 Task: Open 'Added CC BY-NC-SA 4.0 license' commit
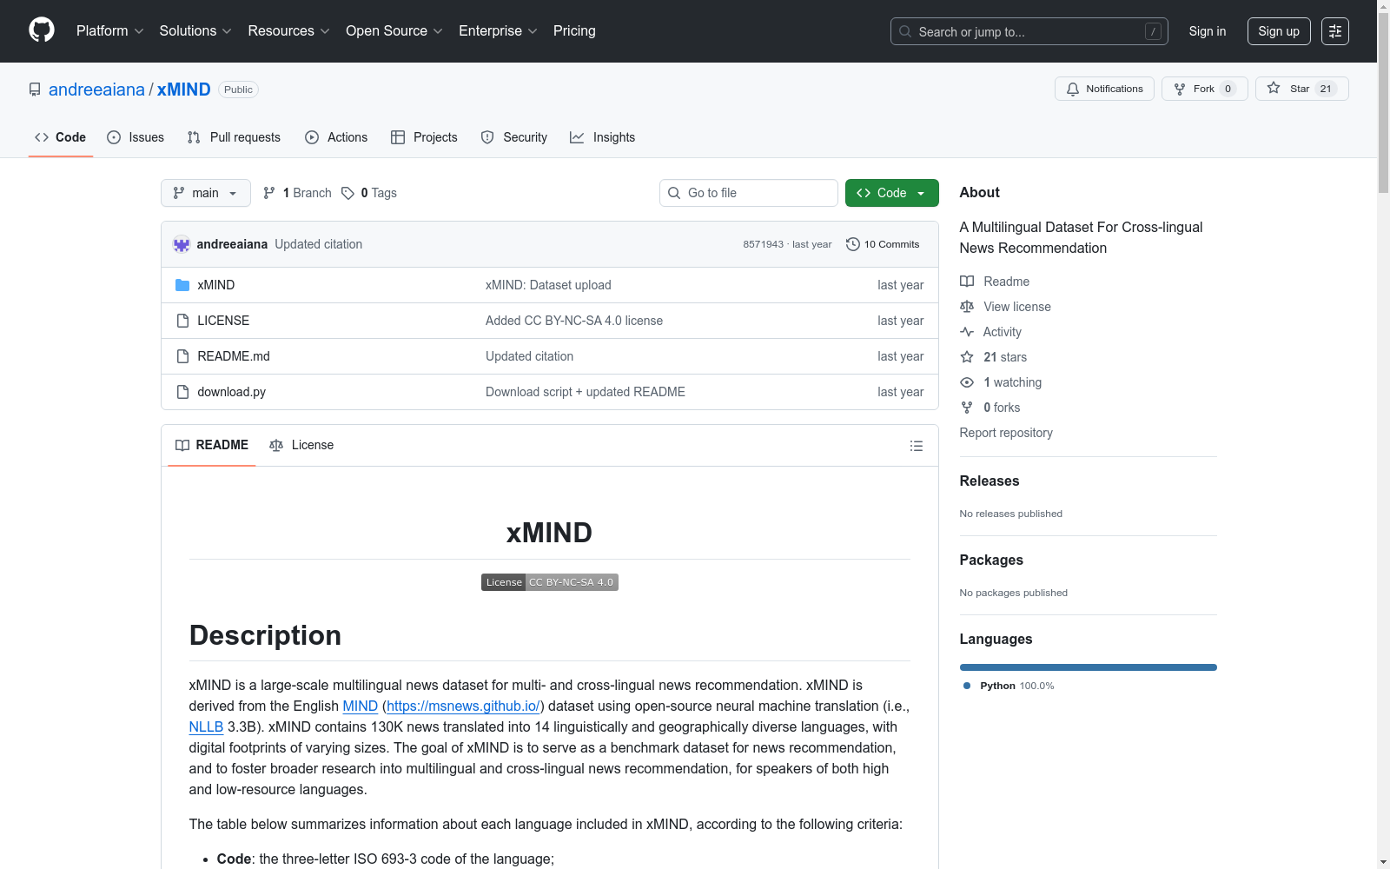coord(574,321)
